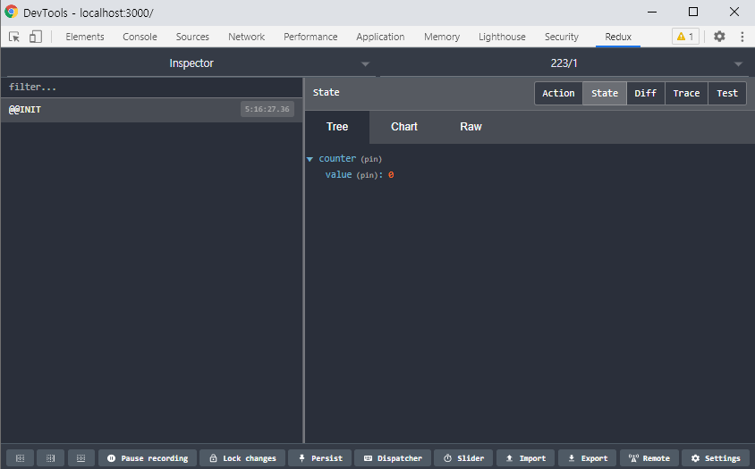
Task: Pause recording of Redux actions
Action: [148, 458]
